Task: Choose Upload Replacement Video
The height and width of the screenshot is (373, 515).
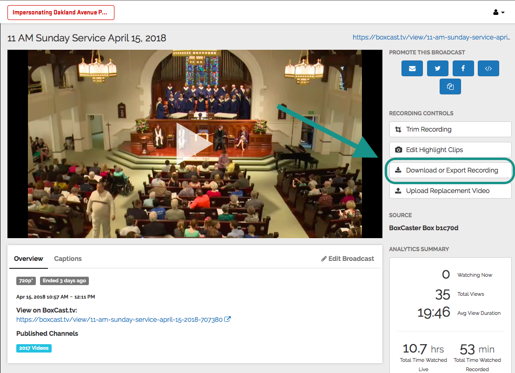Action: [x=450, y=191]
